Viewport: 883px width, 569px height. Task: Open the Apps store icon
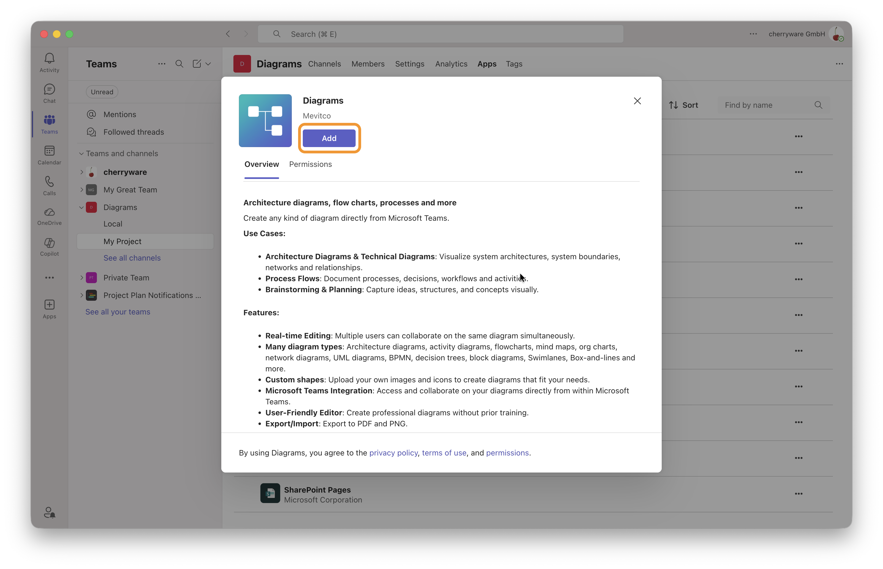click(x=49, y=305)
